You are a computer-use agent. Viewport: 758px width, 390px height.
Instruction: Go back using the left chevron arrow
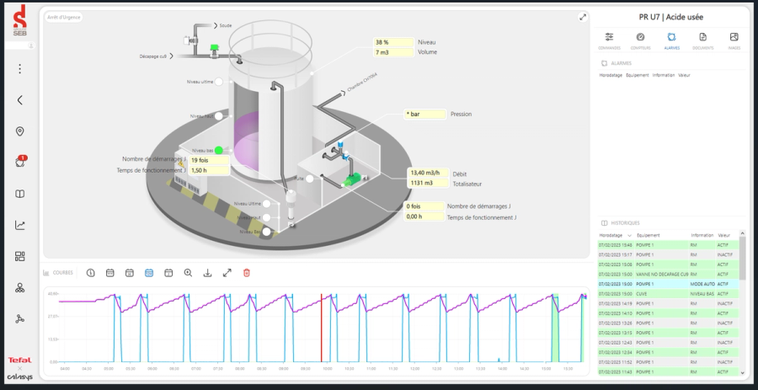20,100
